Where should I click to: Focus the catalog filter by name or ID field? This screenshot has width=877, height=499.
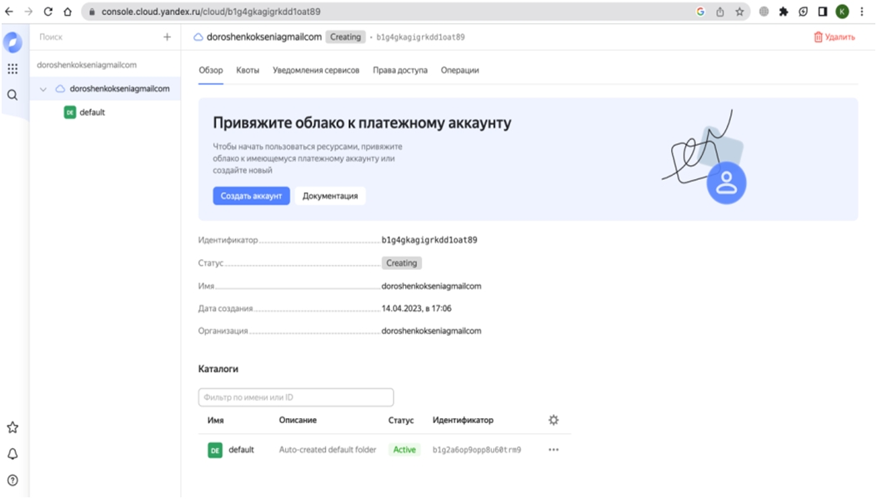tap(296, 397)
